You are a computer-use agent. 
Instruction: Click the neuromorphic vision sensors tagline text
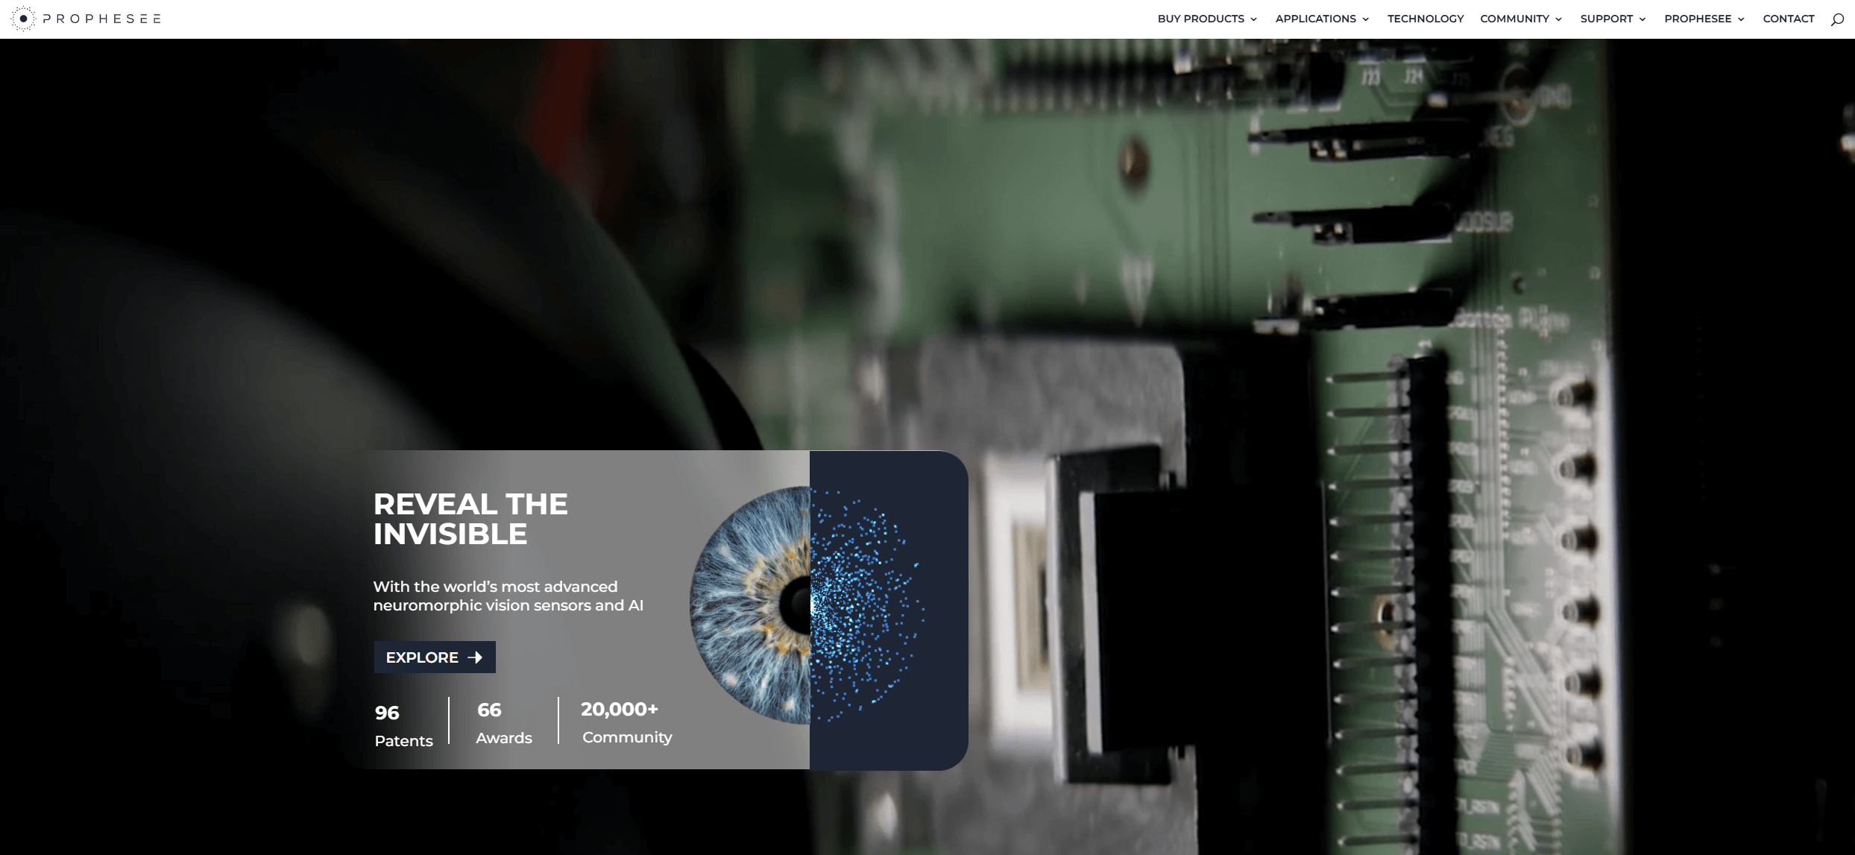click(508, 596)
